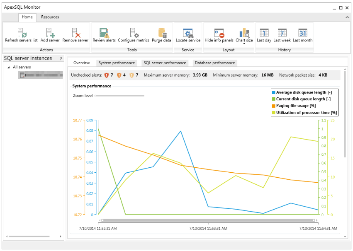Switch to the Resources ribbon tab
Image resolution: width=353 pixels, height=251 pixels.
coord(50,17)
